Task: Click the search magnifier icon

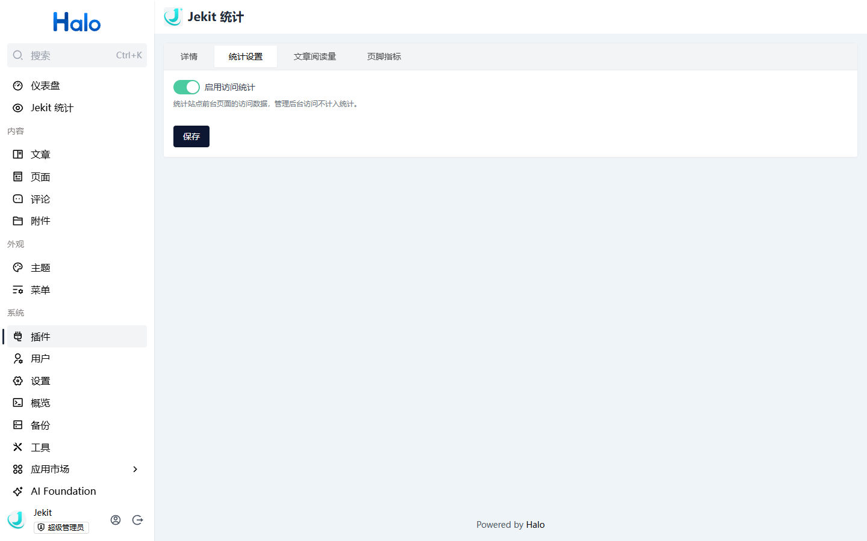Action: click(18, 55)
